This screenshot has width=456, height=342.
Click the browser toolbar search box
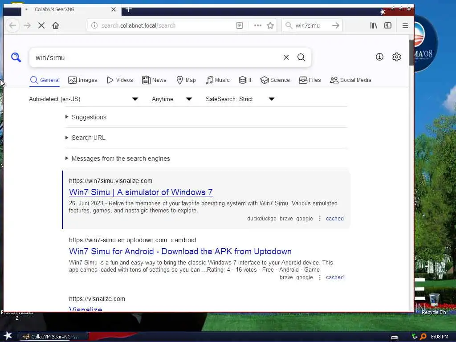(x=313, y=25)
